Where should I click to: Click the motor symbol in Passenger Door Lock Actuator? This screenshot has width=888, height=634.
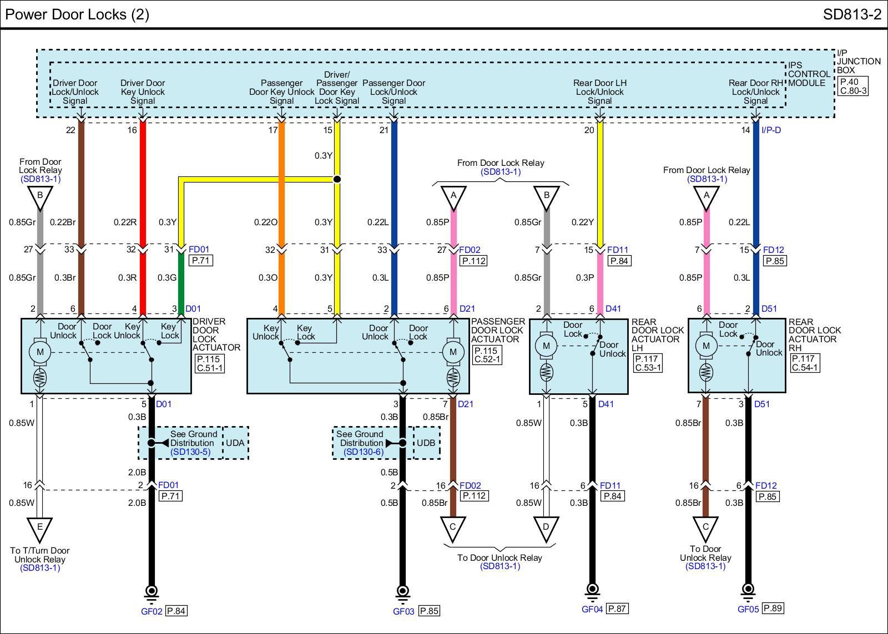click(x=453, y=352)
